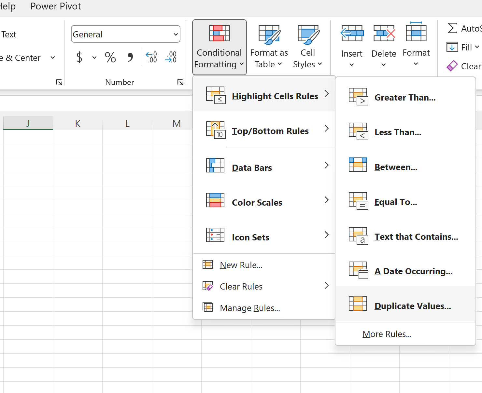Open the Manage Rules dialog

(249, 308)
